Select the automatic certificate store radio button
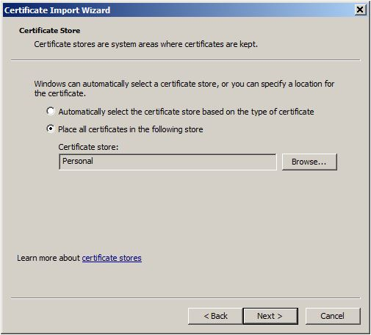This screenshot has height=335, width=371. point(51,111)
